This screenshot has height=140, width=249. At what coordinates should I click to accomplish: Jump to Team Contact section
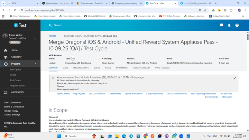click(x=63, y=94)
